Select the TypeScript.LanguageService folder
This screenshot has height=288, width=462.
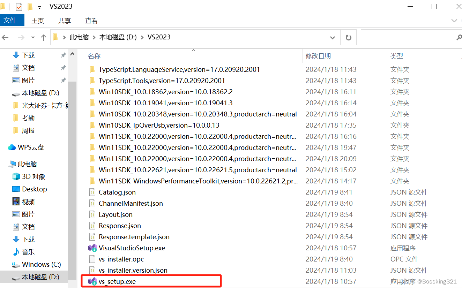(179, 69)
